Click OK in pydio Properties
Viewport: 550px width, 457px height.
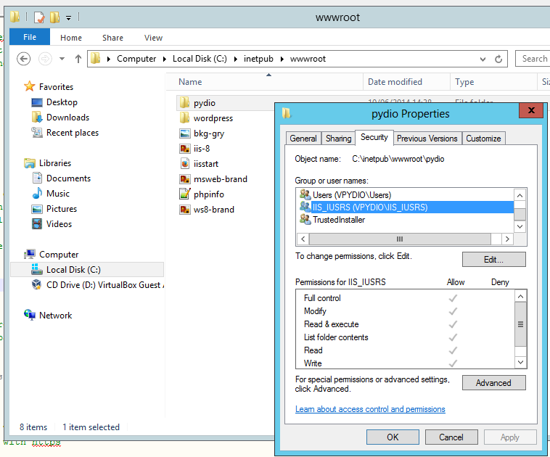(x=393, y=437)
